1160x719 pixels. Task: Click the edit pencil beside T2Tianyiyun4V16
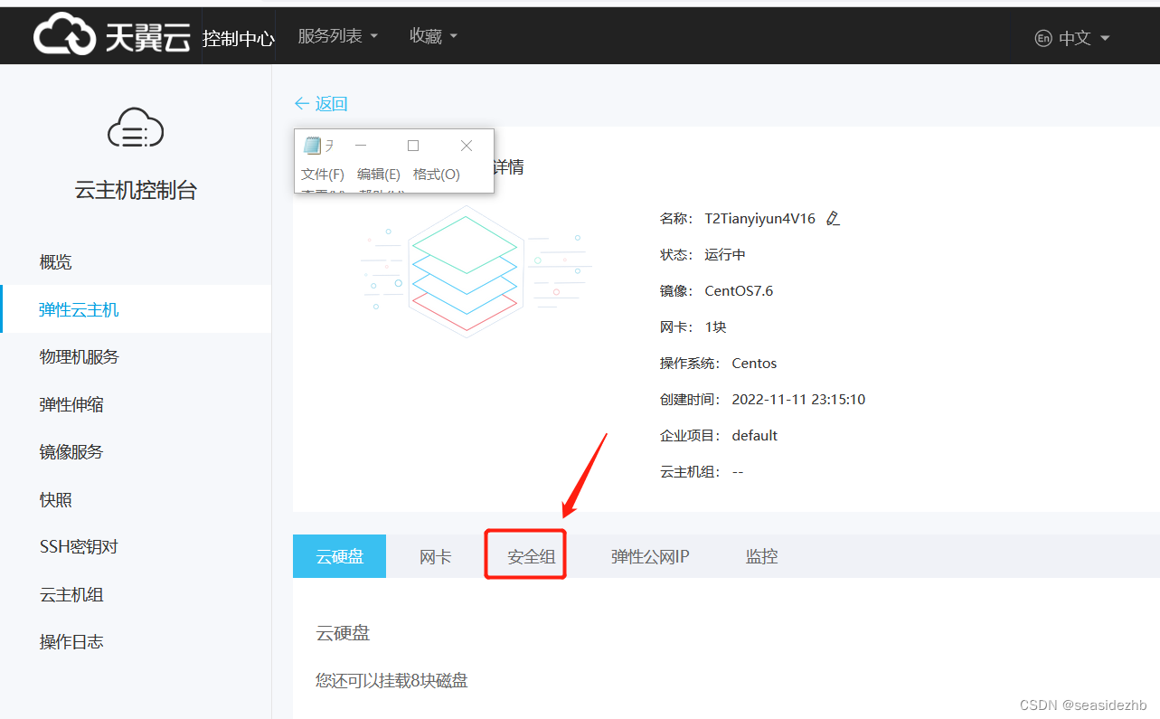[833, 217]
